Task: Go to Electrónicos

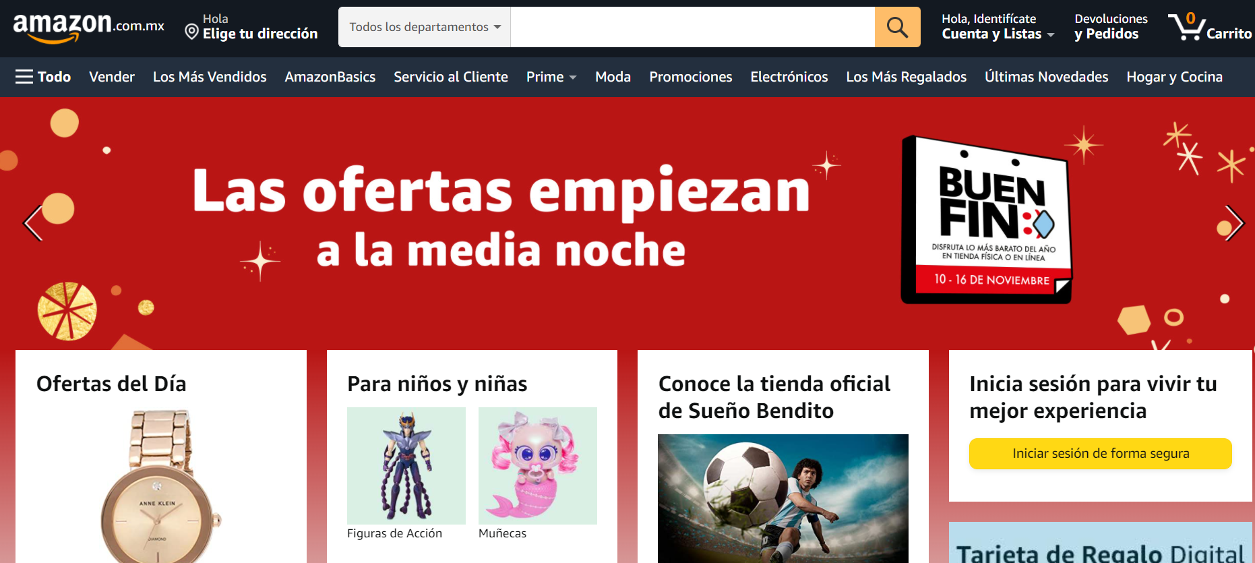Action: pyautogui.click(x=789, y=77)
